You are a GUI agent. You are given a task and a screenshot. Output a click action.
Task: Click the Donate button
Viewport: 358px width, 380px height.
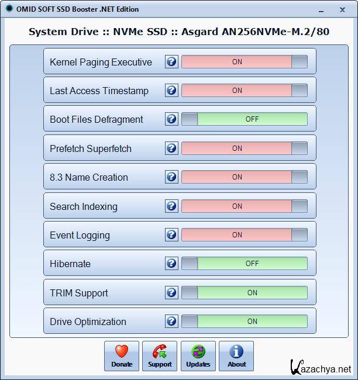122,356
